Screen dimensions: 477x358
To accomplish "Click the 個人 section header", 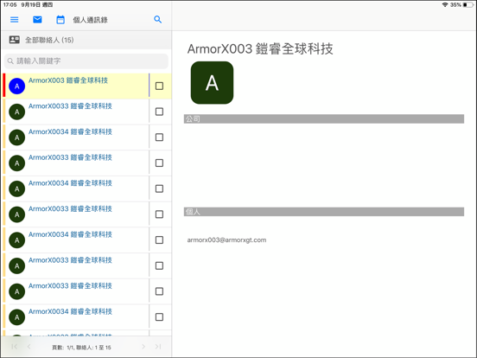I will coord(324,212).
